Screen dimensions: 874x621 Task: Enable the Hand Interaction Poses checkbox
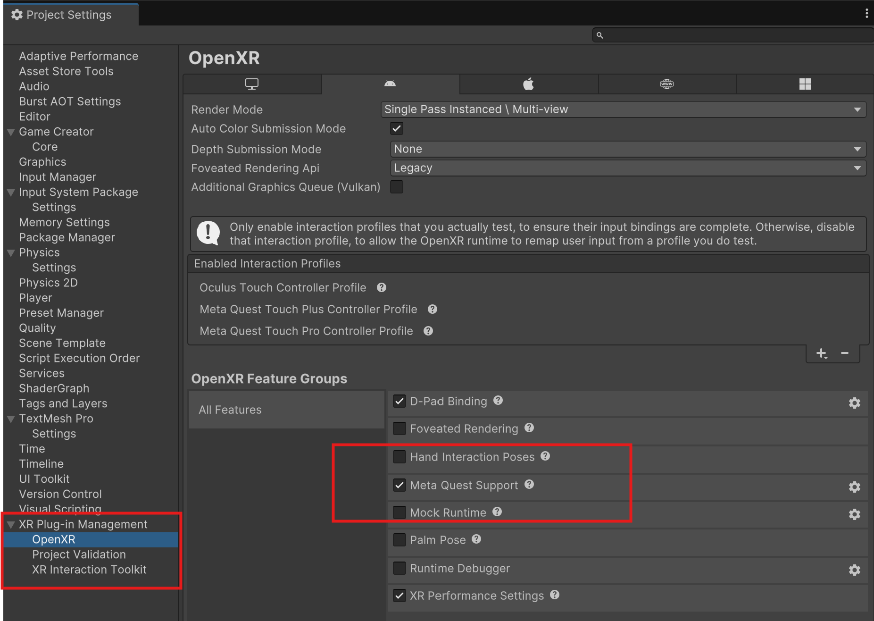[400, 457]
